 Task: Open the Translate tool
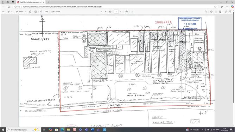click(x=46, y=12)
